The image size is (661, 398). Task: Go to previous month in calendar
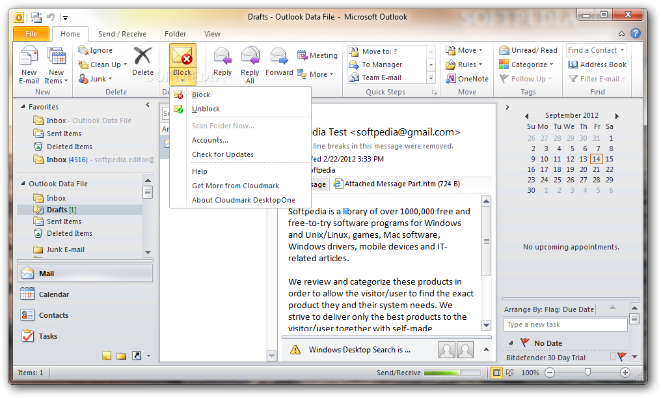click(x=526, y=116)
